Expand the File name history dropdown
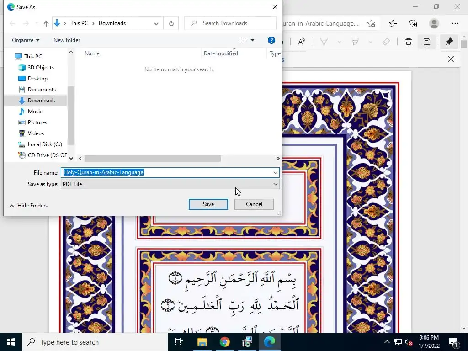This screenshot has width=468, height=351. (x=275, y=172)
